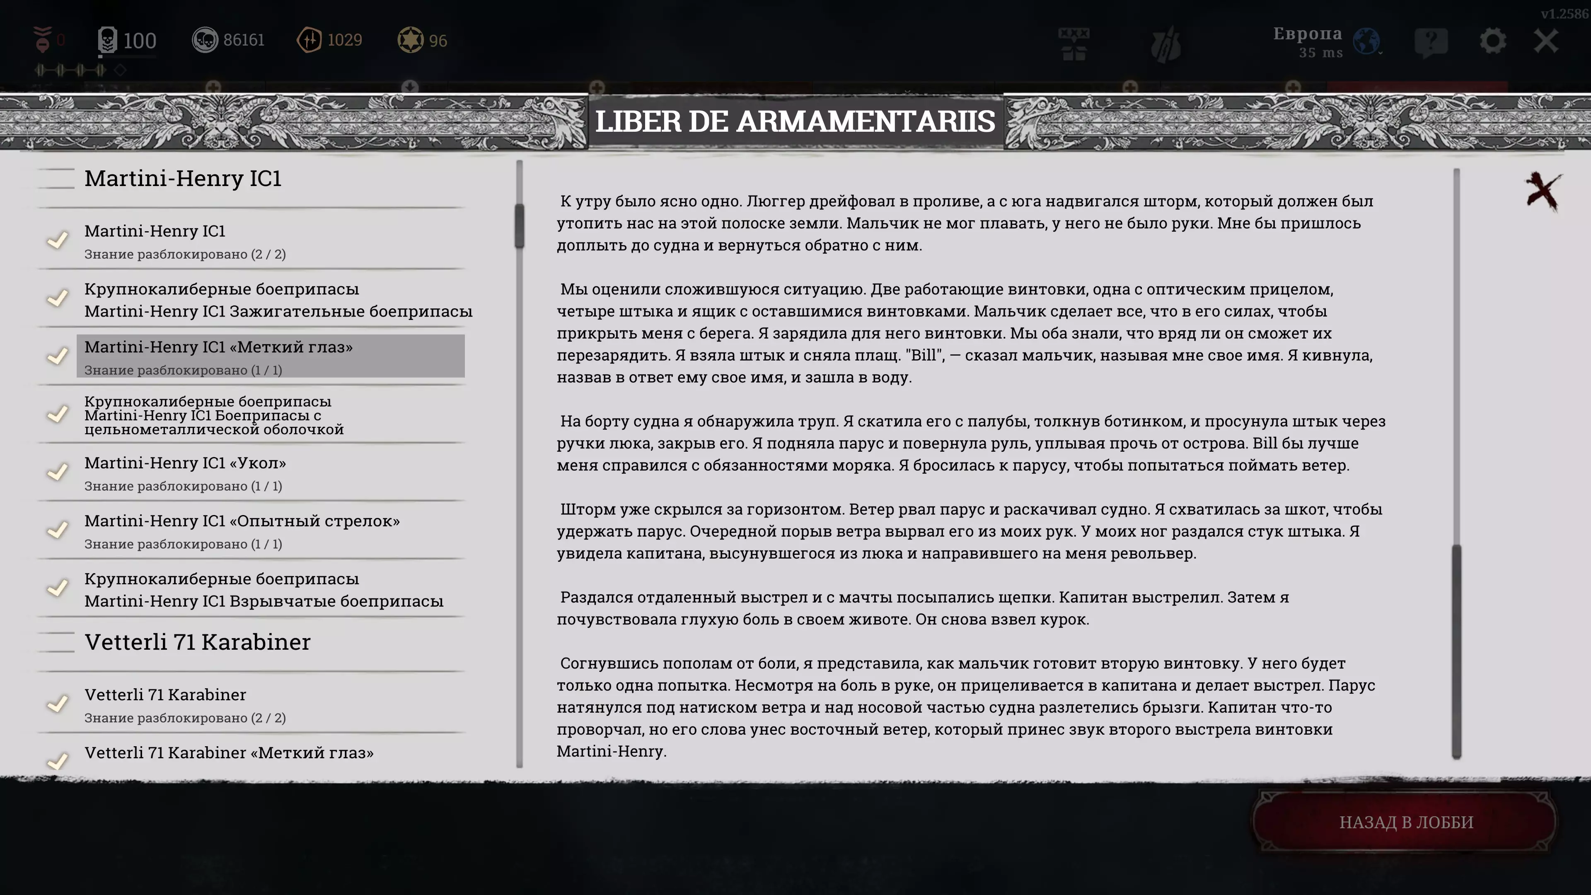This screenshot has width=1591, height=895.
Task: Click the star badge upgrade points icon
Action: point(410,40)
